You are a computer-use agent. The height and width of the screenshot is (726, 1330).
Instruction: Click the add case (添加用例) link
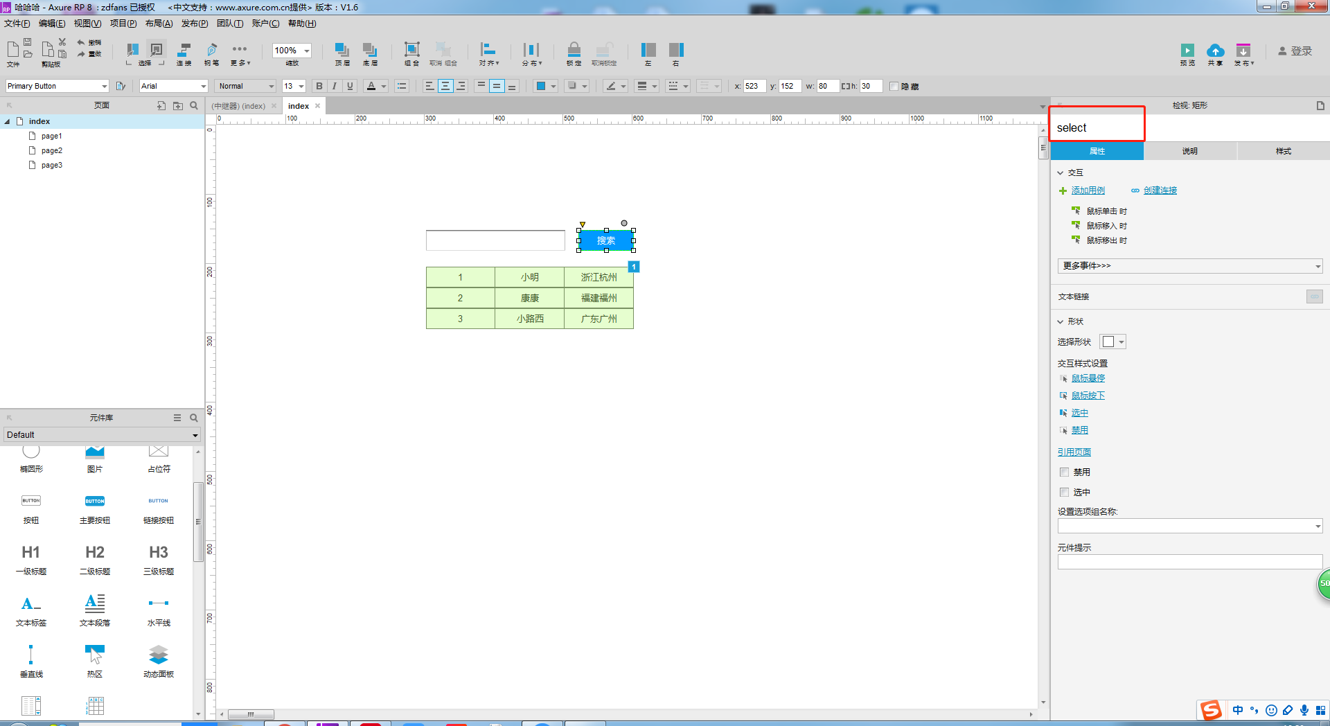tap(1088, 191)
